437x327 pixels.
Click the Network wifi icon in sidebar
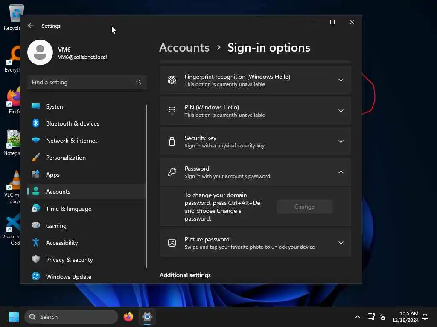click(x=36, y=140)
